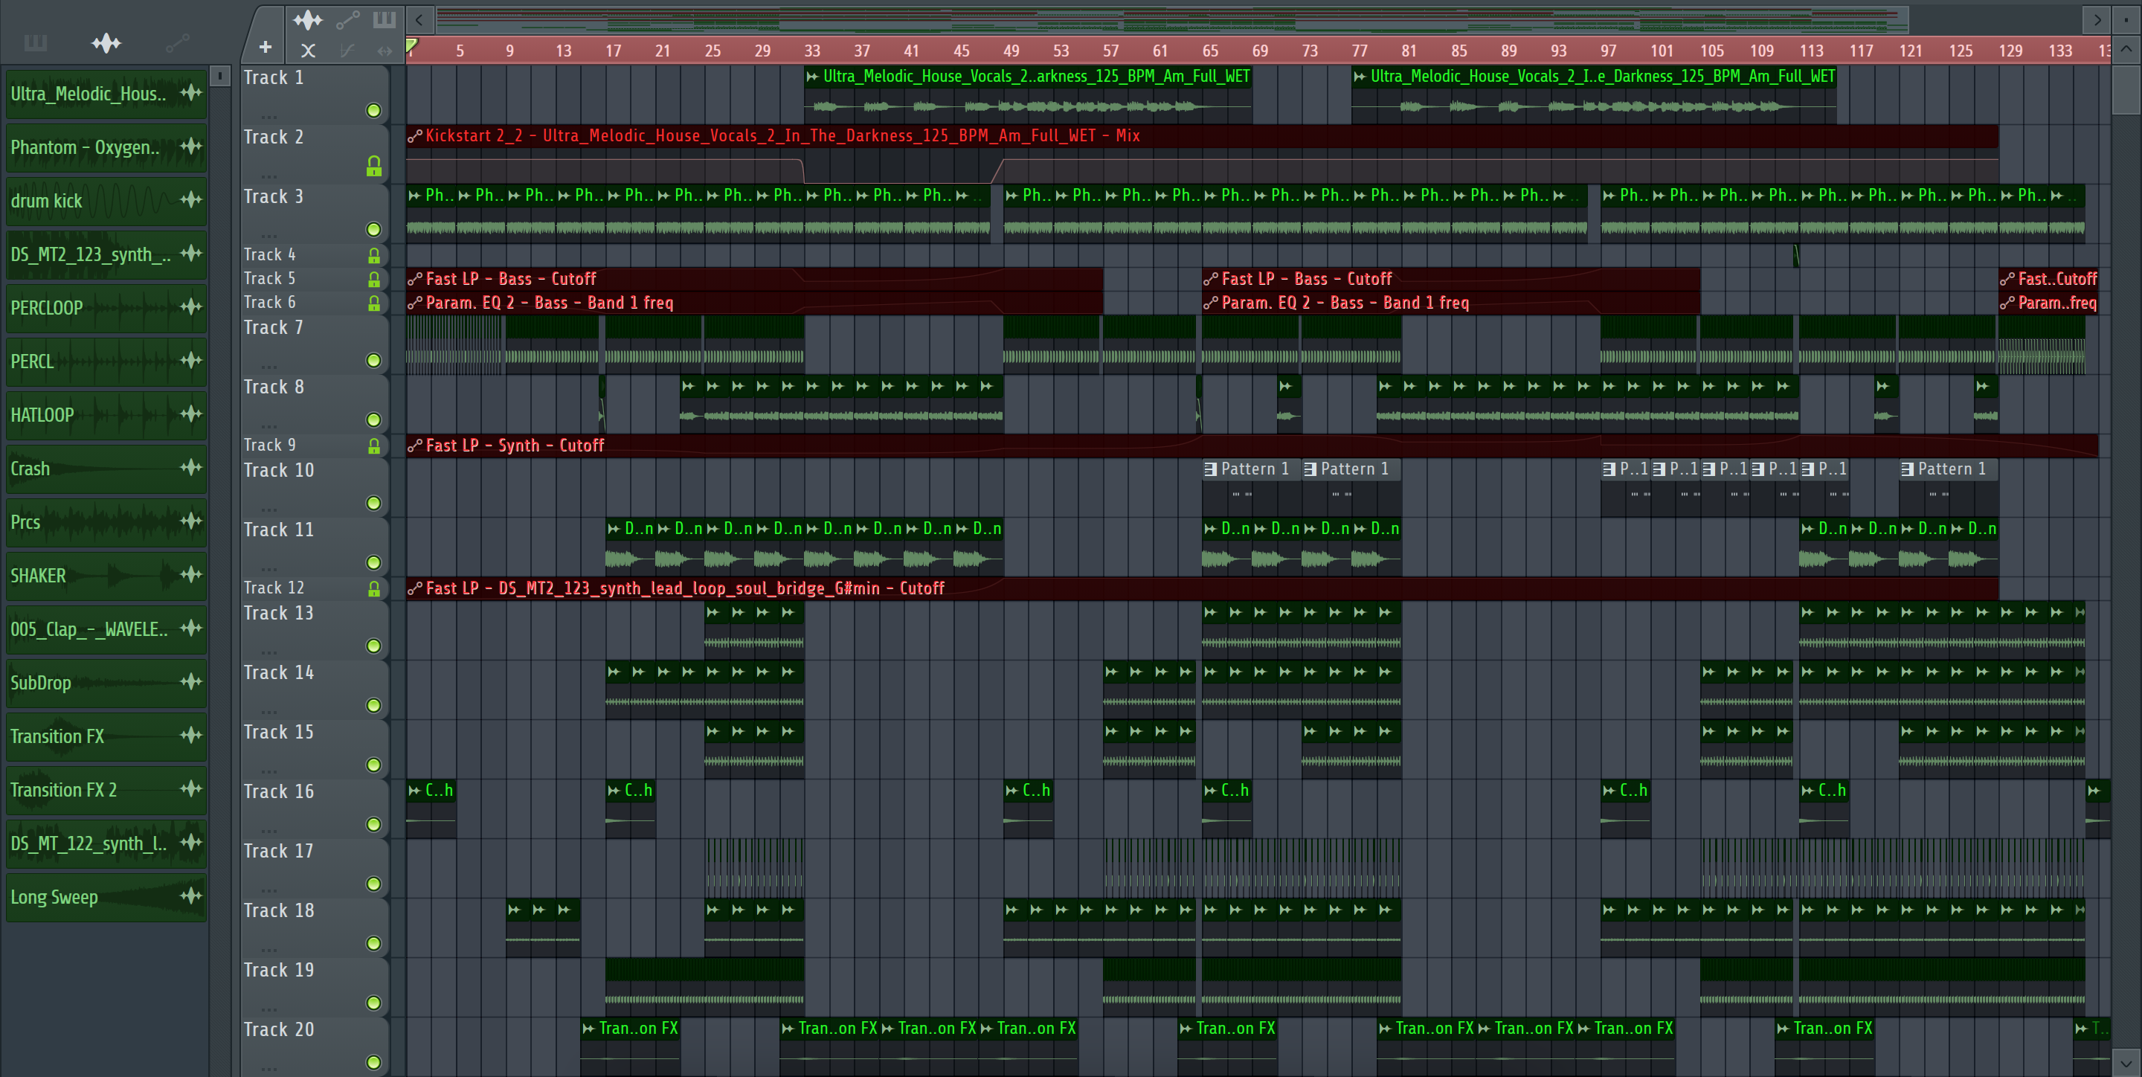2142x1077 pixels.
Task: Click waveform icon on DS_MT_122_synth_l.. item
Action: pyautogui.click(x=191, y=843)
